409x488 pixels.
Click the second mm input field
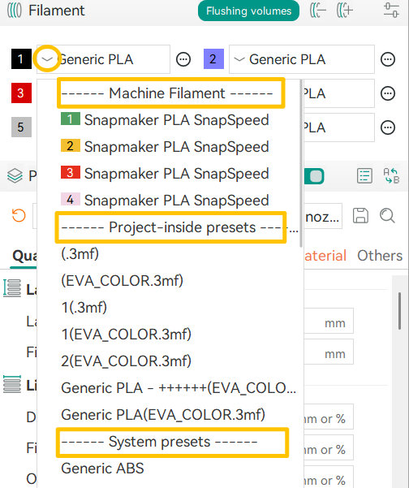tap(329, 352)
